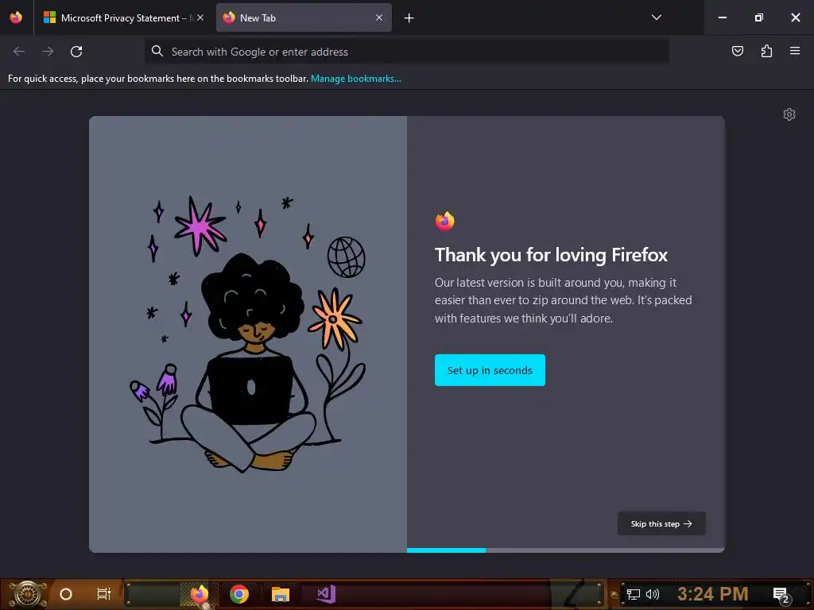814x610 pixels.
Task: Open a new tab with plus button
Action: (x=409, y=18)
